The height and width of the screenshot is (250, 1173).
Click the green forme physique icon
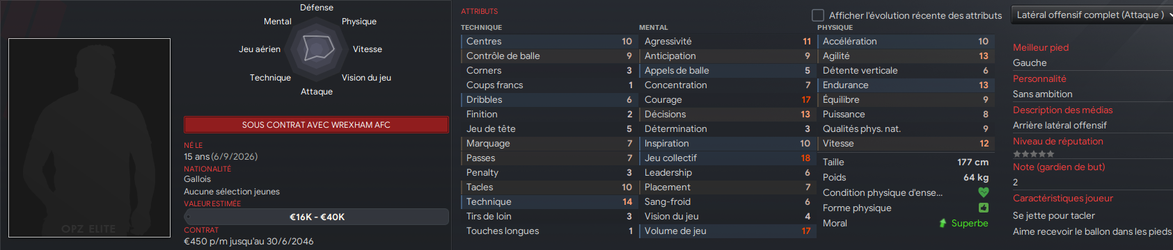click(x=983, y=208)
